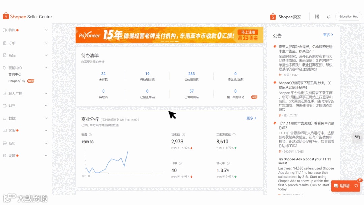View the 57 已售出商品 count
Image resolution: width=364 pixels, height=205 pixels.
pos(192,94)
